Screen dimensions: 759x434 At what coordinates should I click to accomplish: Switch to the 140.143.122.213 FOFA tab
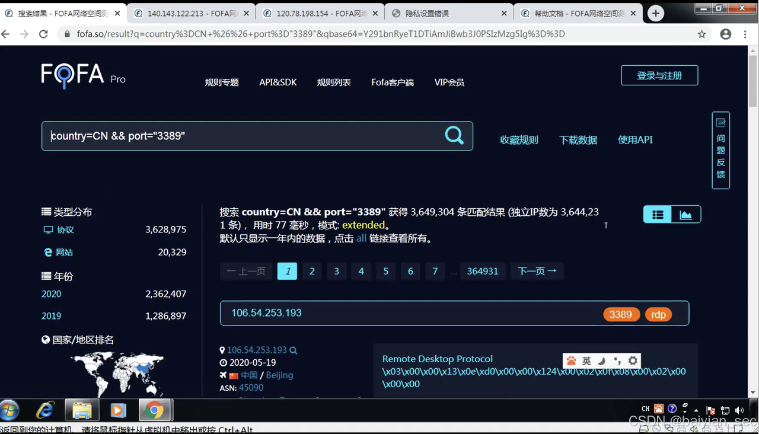pyautogui.click(x=190, y=13)
